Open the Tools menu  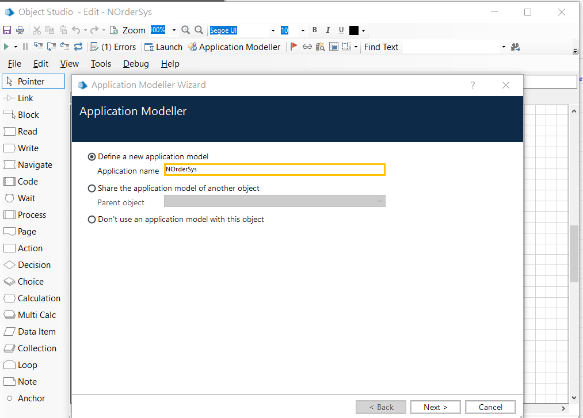pyautogui.click(x=101, y=64)
